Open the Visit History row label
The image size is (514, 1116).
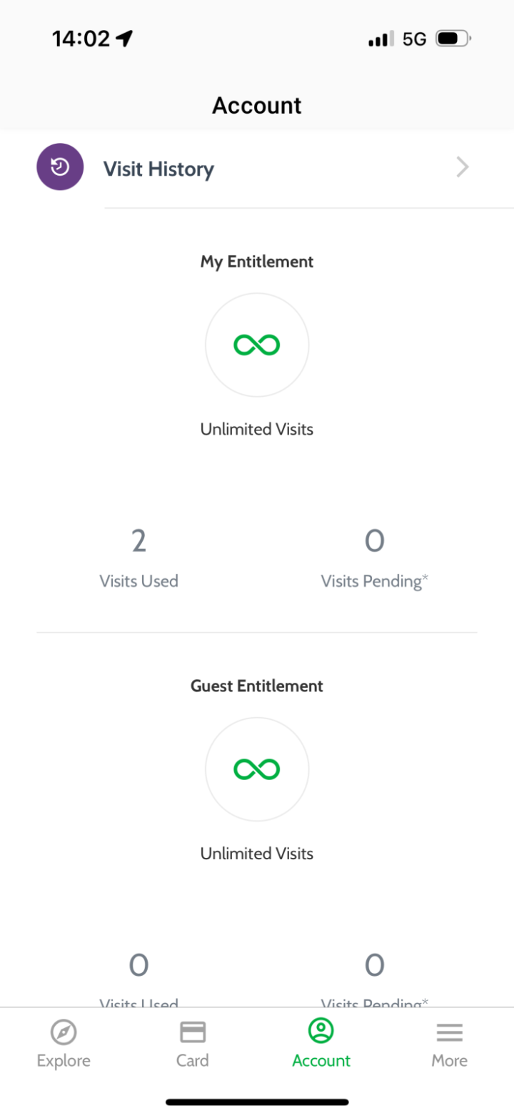[158, 169]
